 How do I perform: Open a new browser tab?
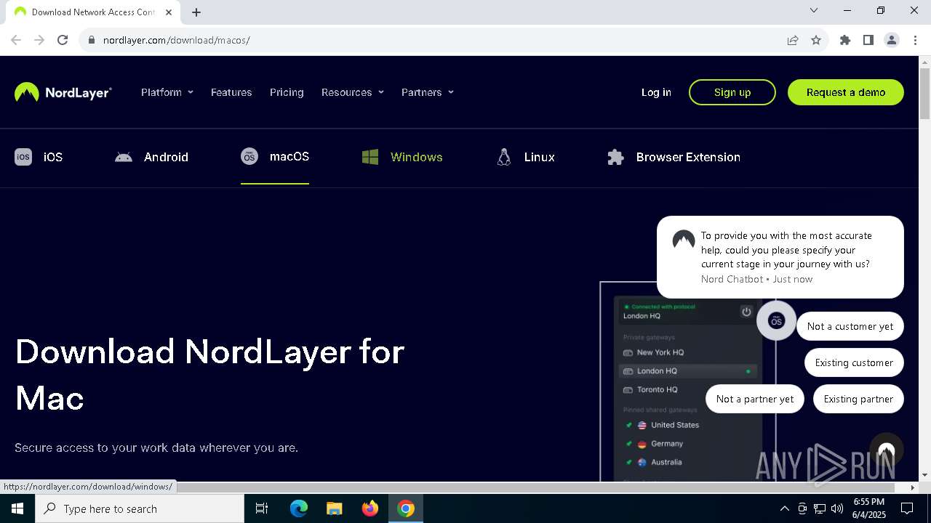tap(196, 12)
